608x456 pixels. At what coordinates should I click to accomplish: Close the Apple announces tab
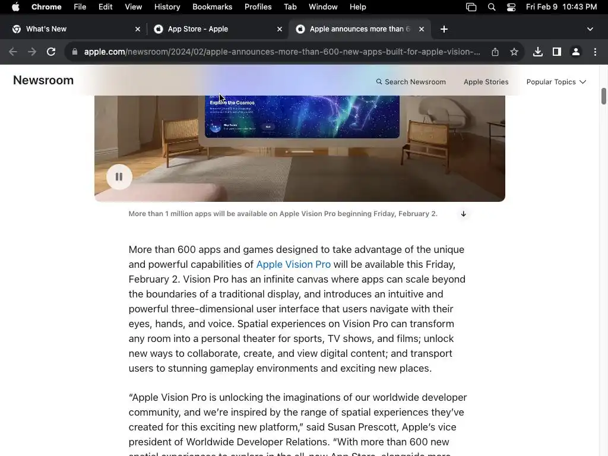422,29
